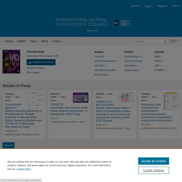Open the Articles menu
The width and height of the screenshot is (182, 182).
click(9, 41)
